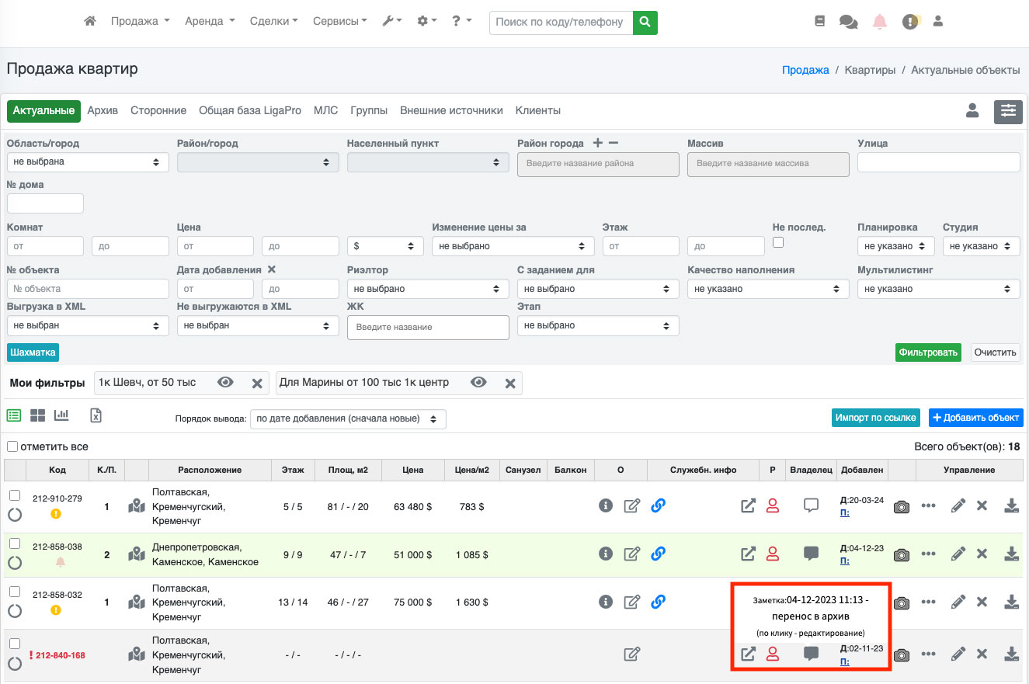
Task: Click the notifications bell icon
Action: tap(880, 22)
